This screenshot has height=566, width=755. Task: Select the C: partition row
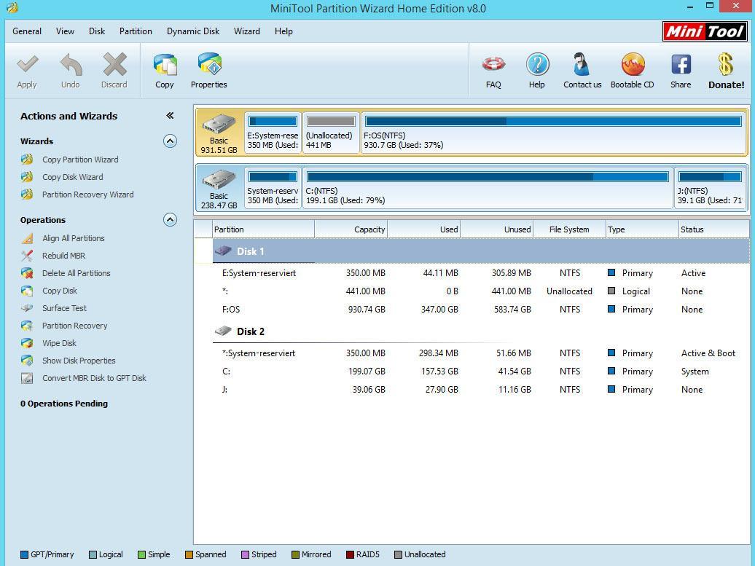click(x=481, y=372)
